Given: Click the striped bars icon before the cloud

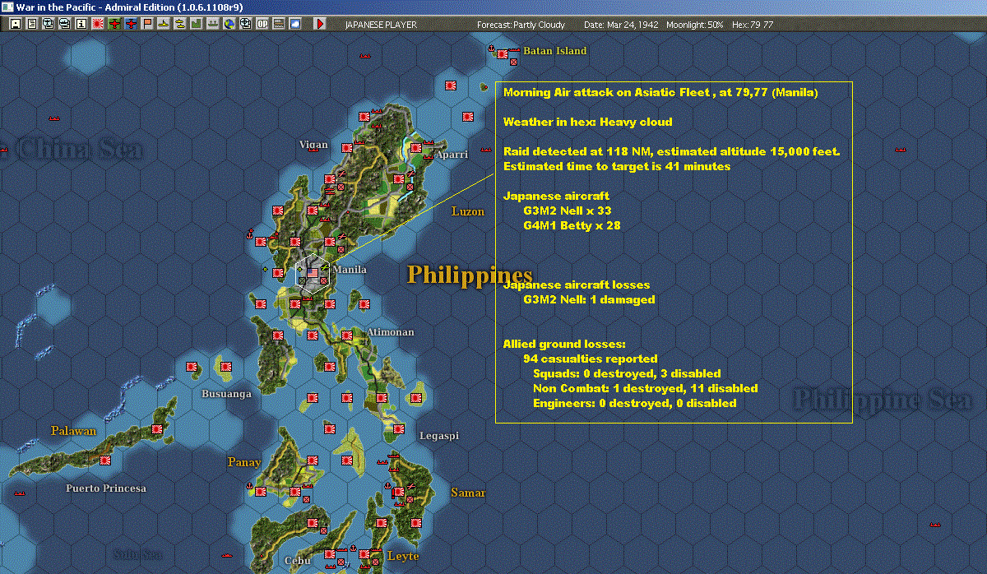Looking at the screenshot, I should 279,25.
